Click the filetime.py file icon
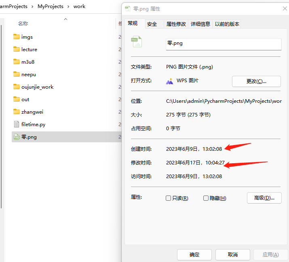This screenshot has width=289, height=262. click(x=17, y=125)
